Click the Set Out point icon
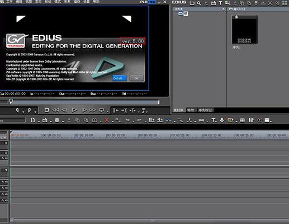The width and height of the screenshot is (289, 224). pyautogui.click(x=29, y=110)
